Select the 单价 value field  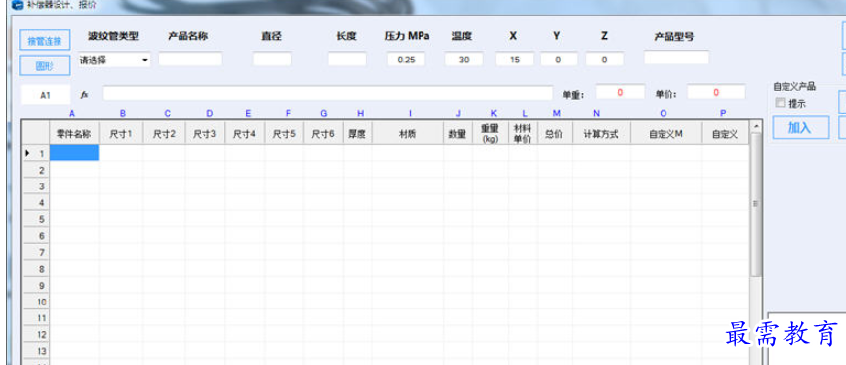pos(716,92)
